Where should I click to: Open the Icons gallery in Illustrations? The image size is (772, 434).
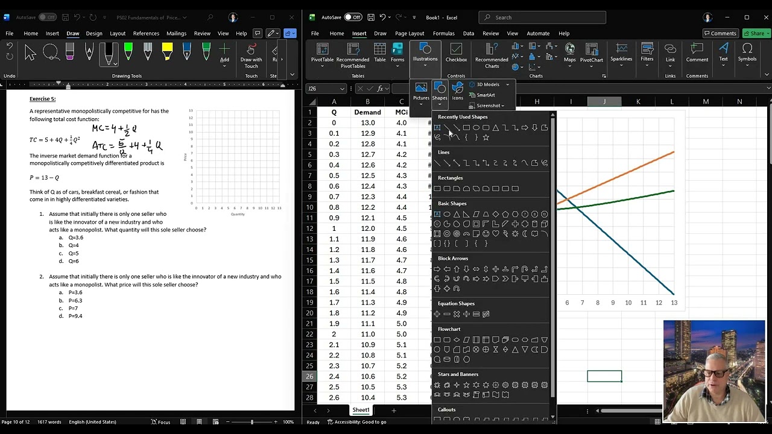(458, 92)
